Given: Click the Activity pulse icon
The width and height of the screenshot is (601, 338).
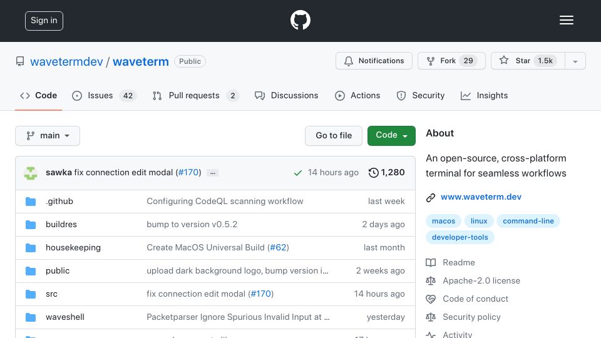Looking at the screenshot, I should click(x=431, y=334).
